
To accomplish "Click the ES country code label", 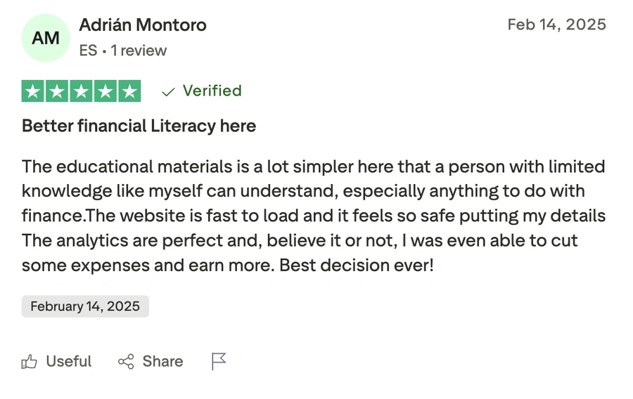I will pos(88,51).
